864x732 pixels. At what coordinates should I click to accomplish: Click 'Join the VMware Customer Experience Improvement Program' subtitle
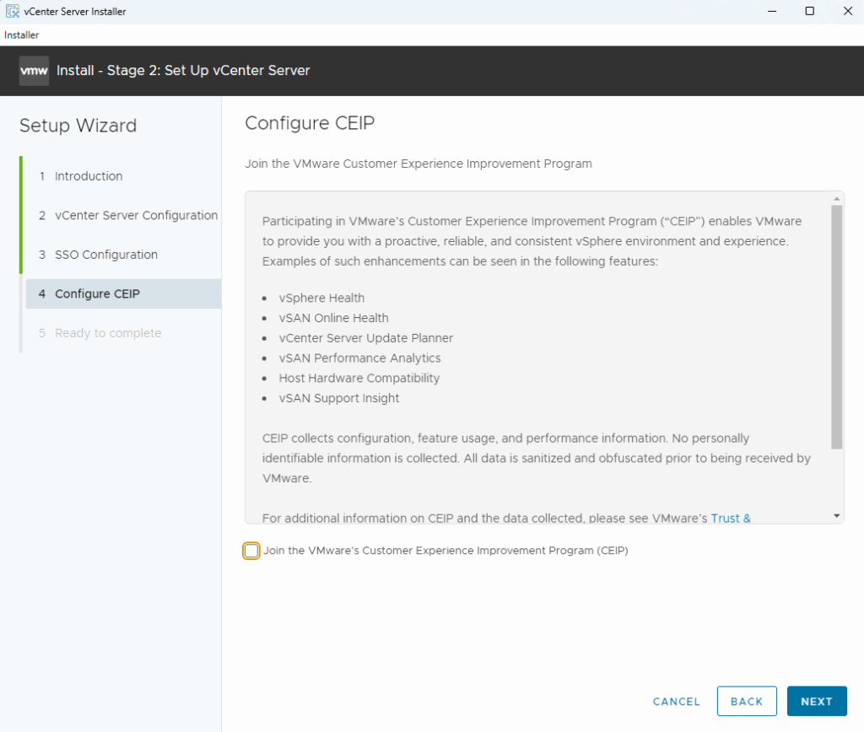point(418,164)
